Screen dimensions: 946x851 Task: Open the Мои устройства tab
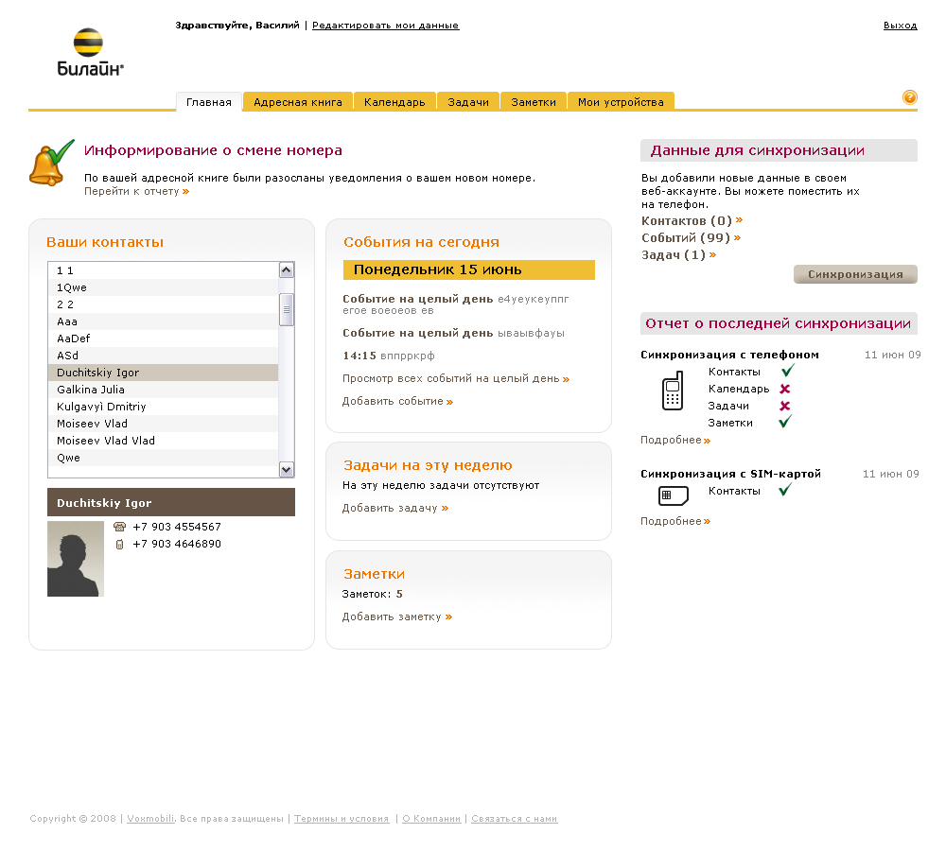point(621,102)
